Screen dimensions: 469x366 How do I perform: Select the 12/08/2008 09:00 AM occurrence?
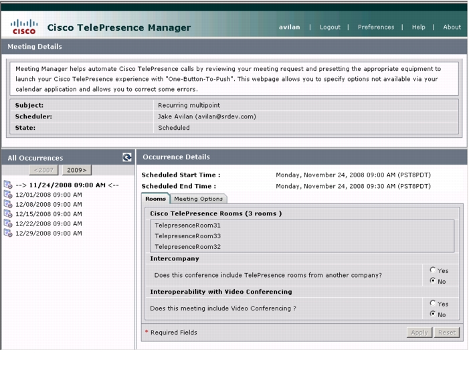pyautogui.click(x=49, y=204)
